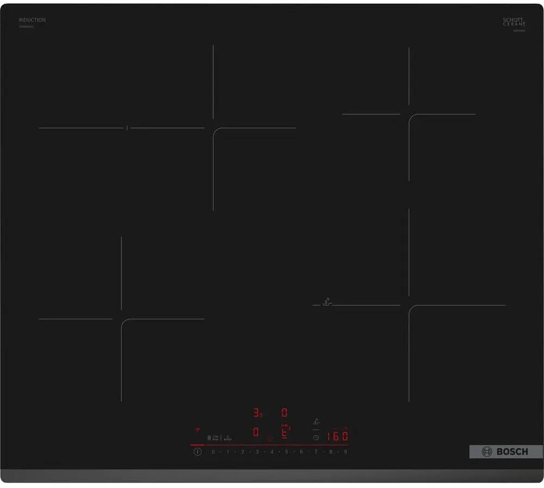The height and width of the screenshot is (488, 544).
Task: Set power level to 0 on slider
Action: [213, 452]
